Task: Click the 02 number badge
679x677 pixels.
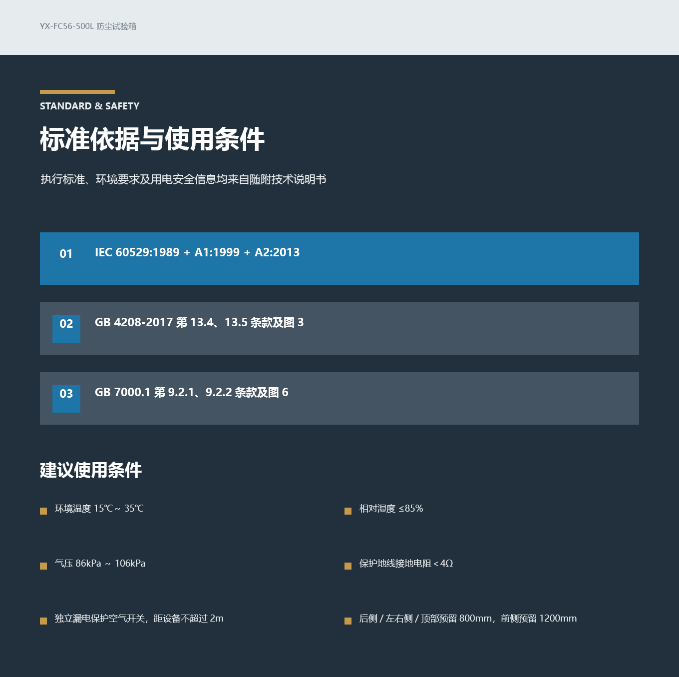Action: pyautogui.click(x=66, y=329)
